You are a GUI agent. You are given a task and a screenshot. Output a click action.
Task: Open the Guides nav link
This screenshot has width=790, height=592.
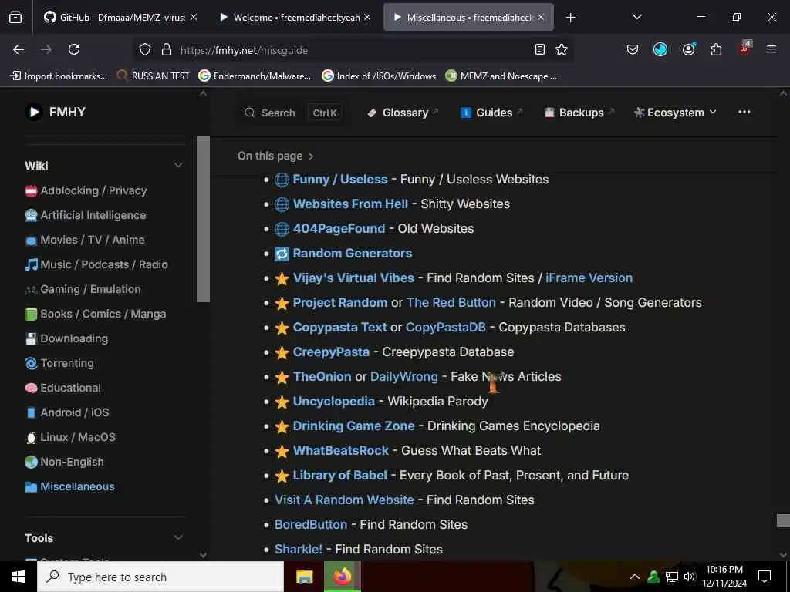491,113
